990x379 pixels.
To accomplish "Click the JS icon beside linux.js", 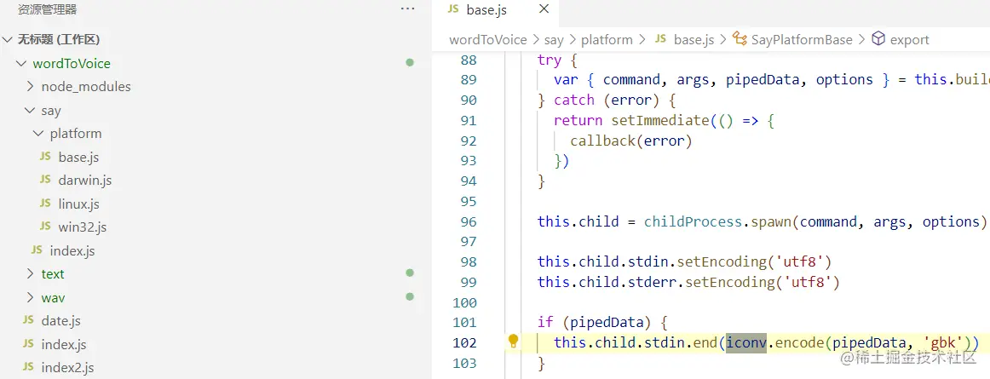I will (45, 204).
